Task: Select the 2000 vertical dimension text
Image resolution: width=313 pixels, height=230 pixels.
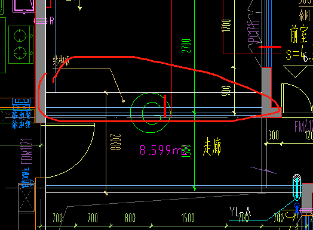Action: point(116,142)
